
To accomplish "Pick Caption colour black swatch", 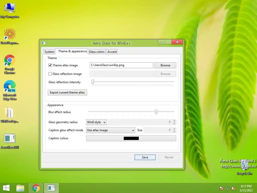I will [x=131, y=138].
